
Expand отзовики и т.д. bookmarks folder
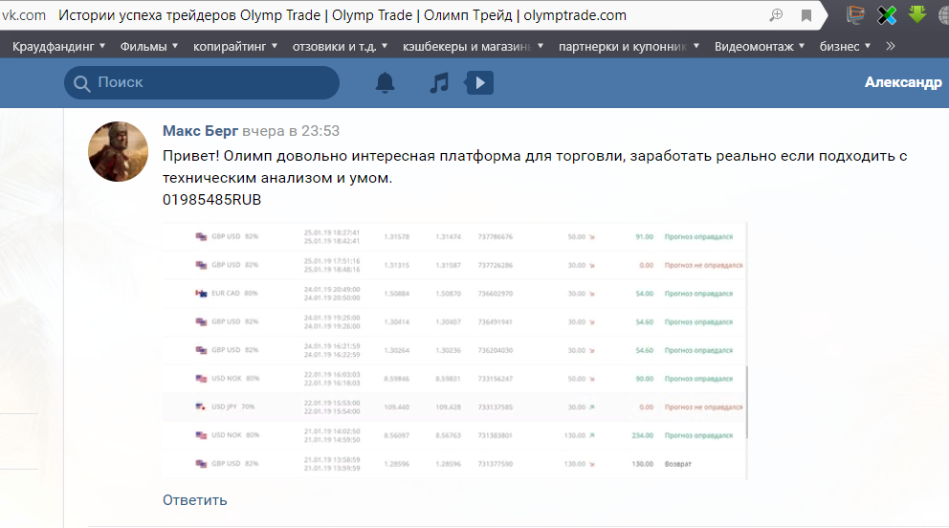[x=340, y=46]
